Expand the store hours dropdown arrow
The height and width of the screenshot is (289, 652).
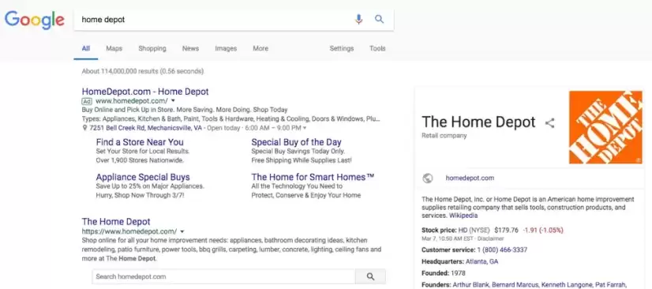point(305,128)
